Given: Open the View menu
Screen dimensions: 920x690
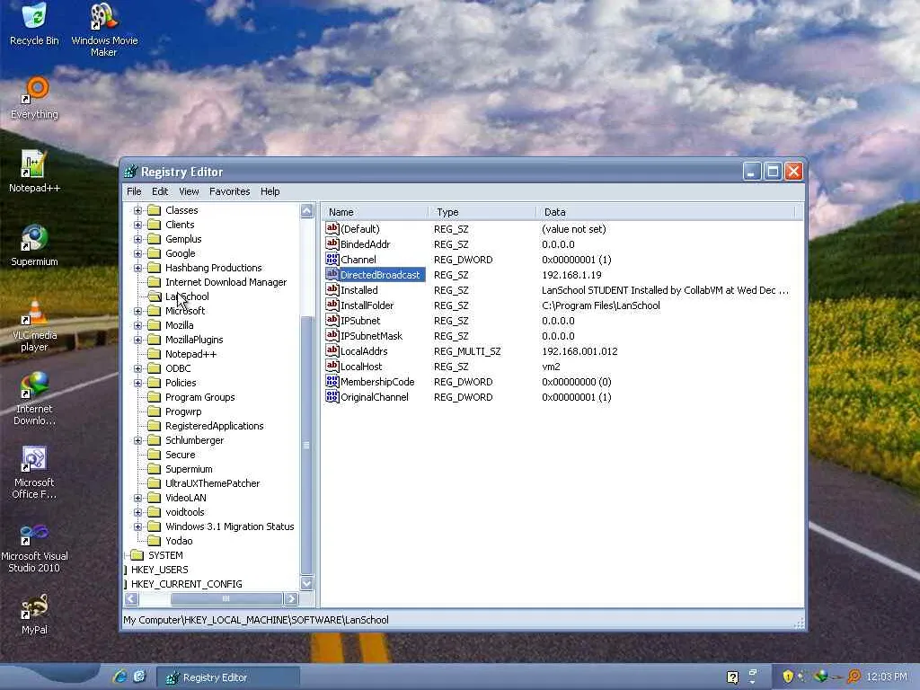Looking at the screenshot, I should pyautogui.click(x=189, y=191).
